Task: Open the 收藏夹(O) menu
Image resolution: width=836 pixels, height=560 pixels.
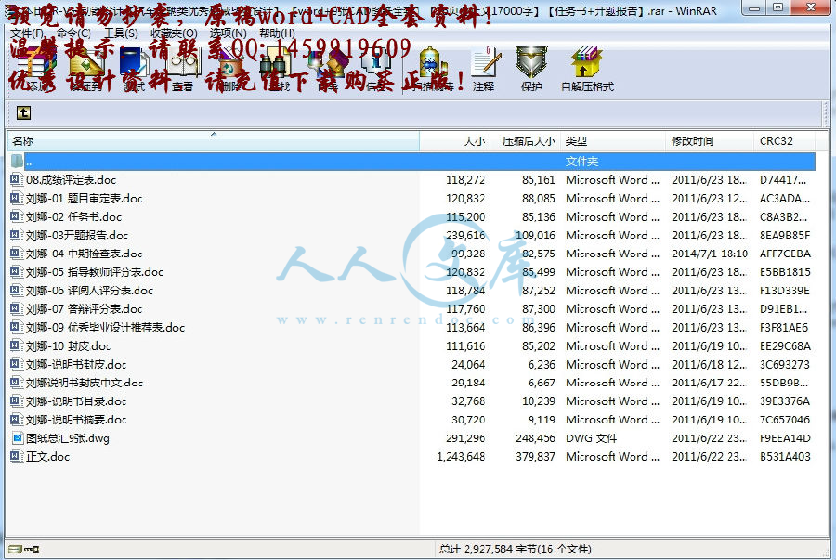Action: [x=174, y=33]
